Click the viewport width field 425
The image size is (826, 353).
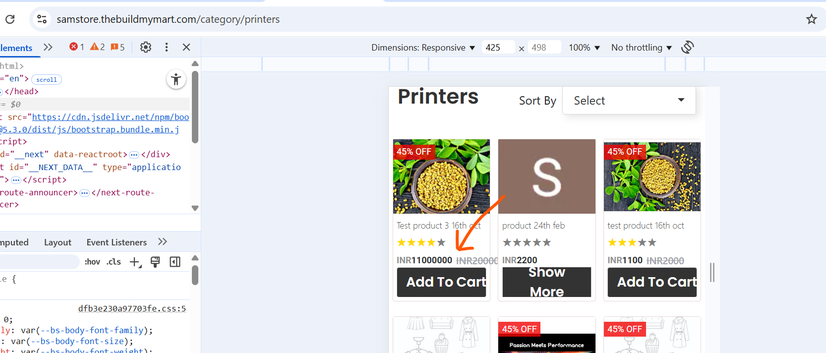(x=498, y=48)
